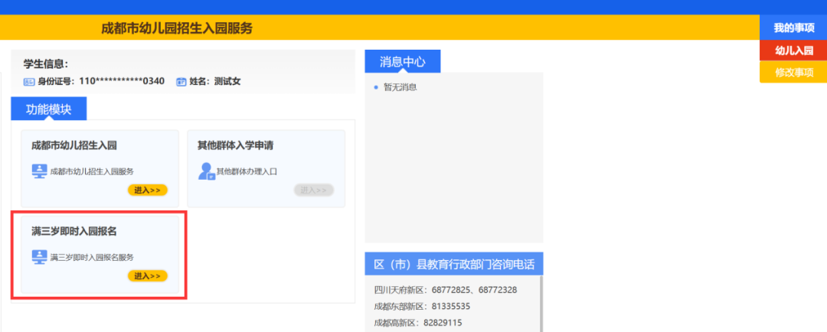This screenshot has height=332, width=827.
Task: Switch to the 幼儿入园 side tab
Action: point(793,50)
